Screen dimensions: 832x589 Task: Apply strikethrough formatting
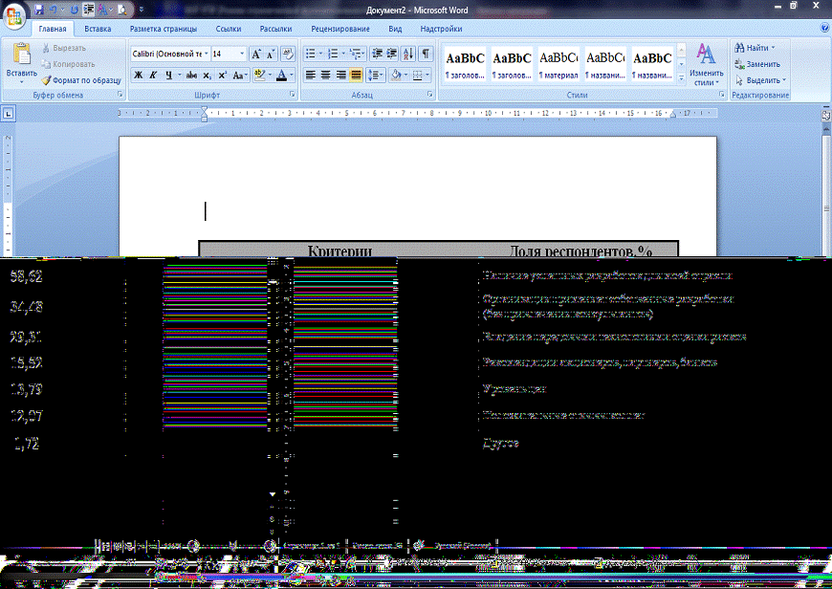(x=192, y=75)
